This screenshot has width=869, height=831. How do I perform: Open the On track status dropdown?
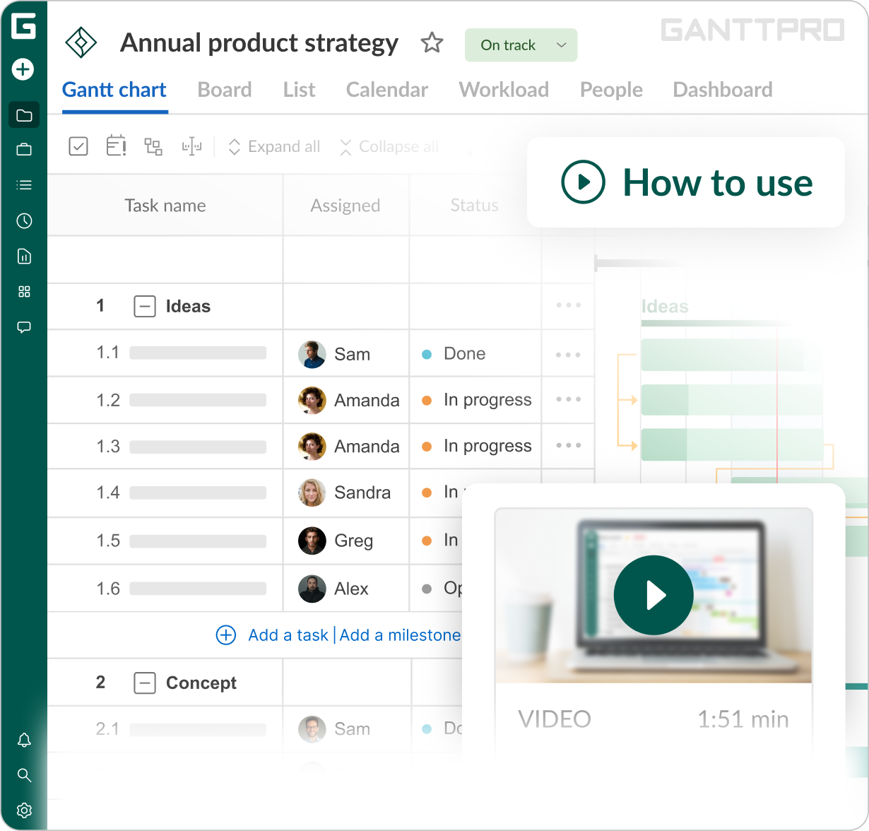coord(521,45)
